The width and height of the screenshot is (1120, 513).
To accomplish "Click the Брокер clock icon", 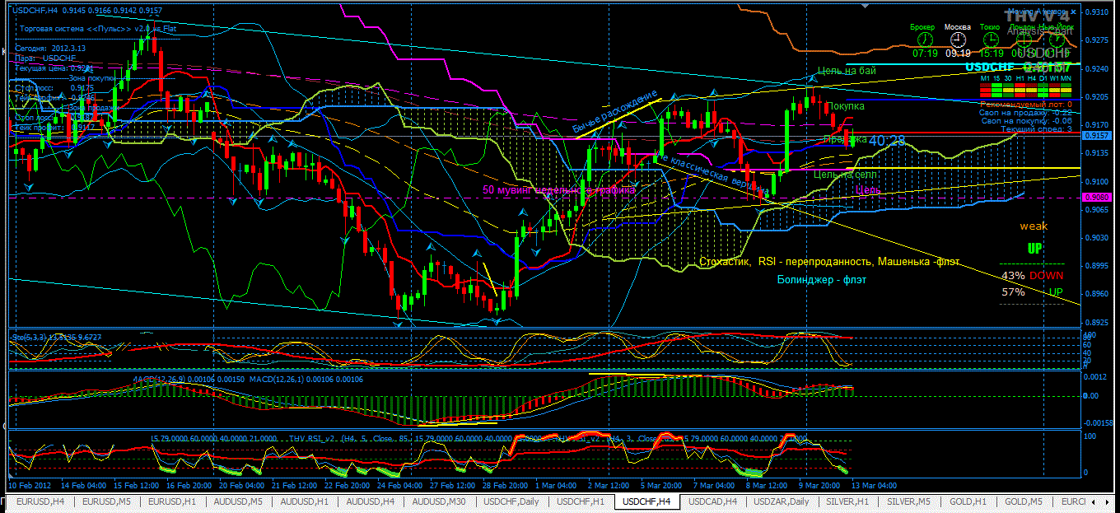I will pos(925,40).
